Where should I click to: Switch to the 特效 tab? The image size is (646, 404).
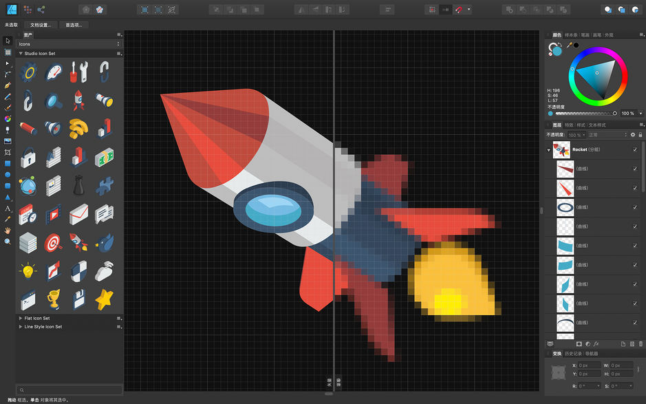coord(569,125)
